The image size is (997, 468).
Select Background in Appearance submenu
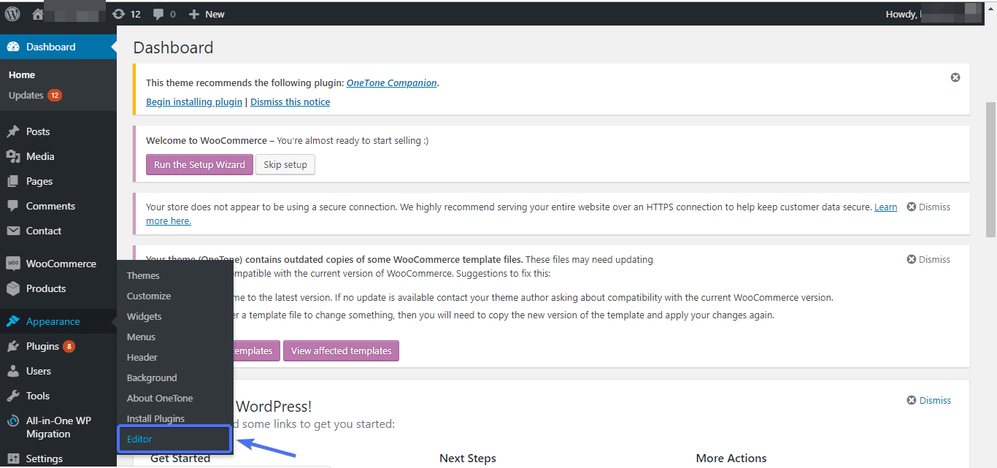coord(152,377)
